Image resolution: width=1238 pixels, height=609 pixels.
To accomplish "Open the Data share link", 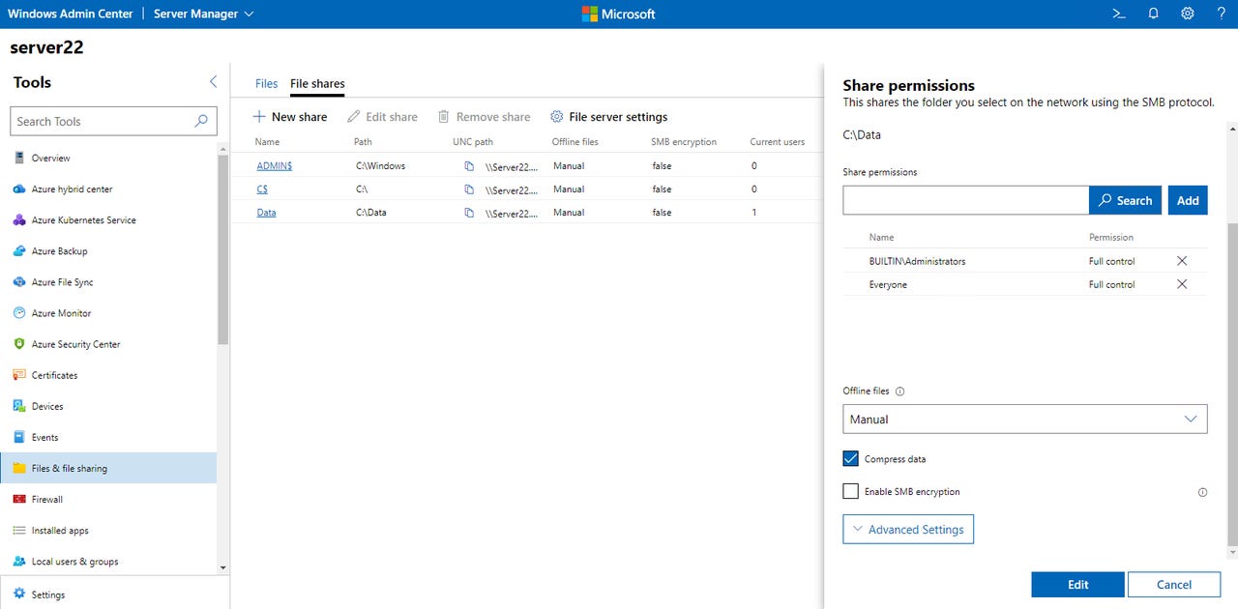I will pyautogui.click(x=266, y=212).
